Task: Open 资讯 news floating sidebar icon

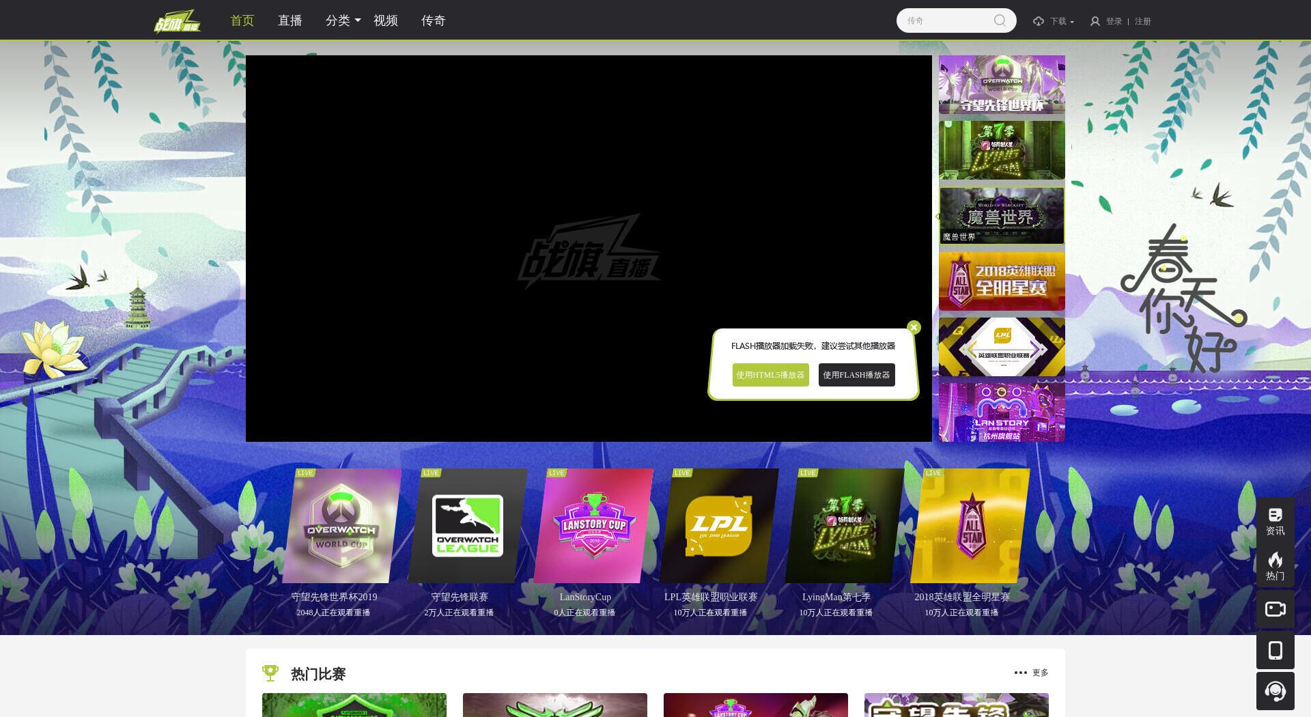Action: pyautogui.click(x=1275, y=521)
